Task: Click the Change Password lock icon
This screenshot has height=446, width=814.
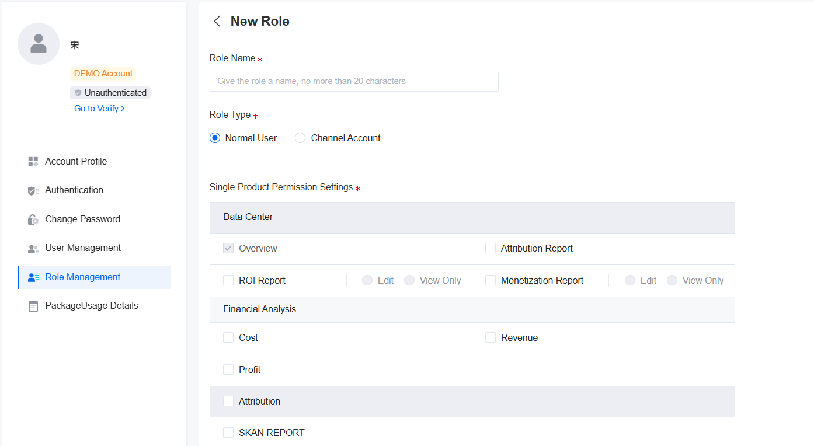Action: 33,219
